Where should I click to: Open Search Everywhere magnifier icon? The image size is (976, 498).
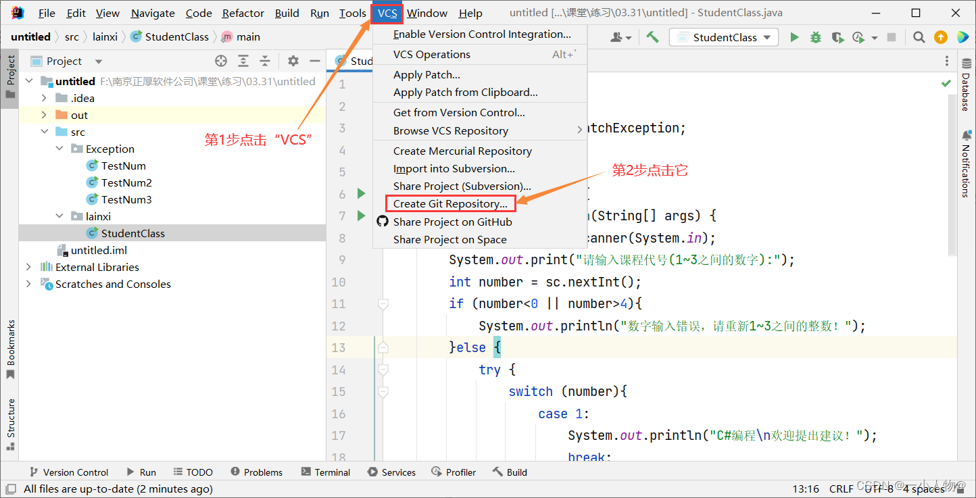click(x=919, y=37)
